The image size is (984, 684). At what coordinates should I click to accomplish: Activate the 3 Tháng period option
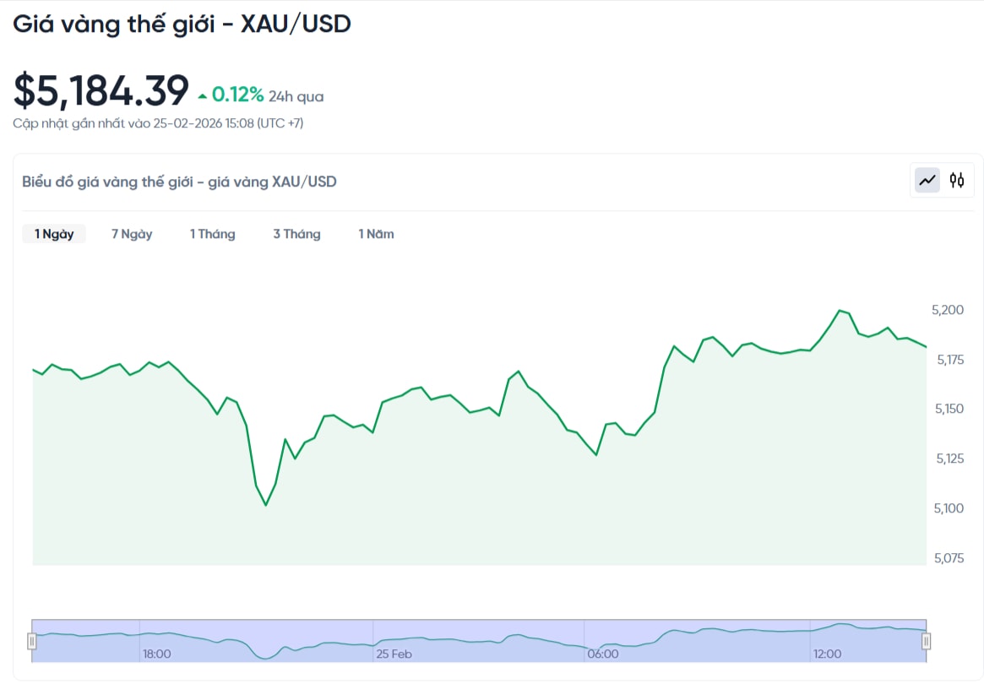coord(296,234)
